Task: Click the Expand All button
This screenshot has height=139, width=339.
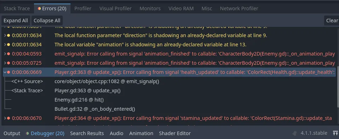Action: coord(16,21)
